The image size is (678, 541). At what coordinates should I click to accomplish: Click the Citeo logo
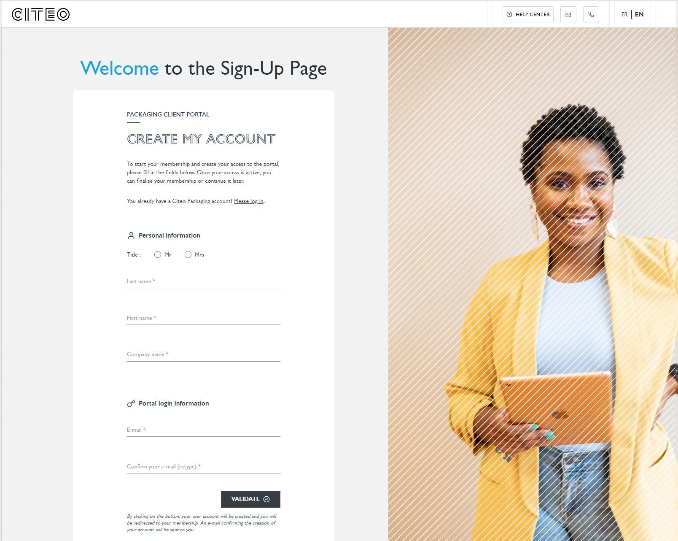pos(41,14)
